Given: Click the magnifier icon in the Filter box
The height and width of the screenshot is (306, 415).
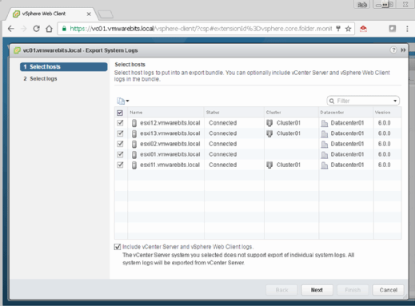Looking at the screenshot, I should tap(332, 101).
